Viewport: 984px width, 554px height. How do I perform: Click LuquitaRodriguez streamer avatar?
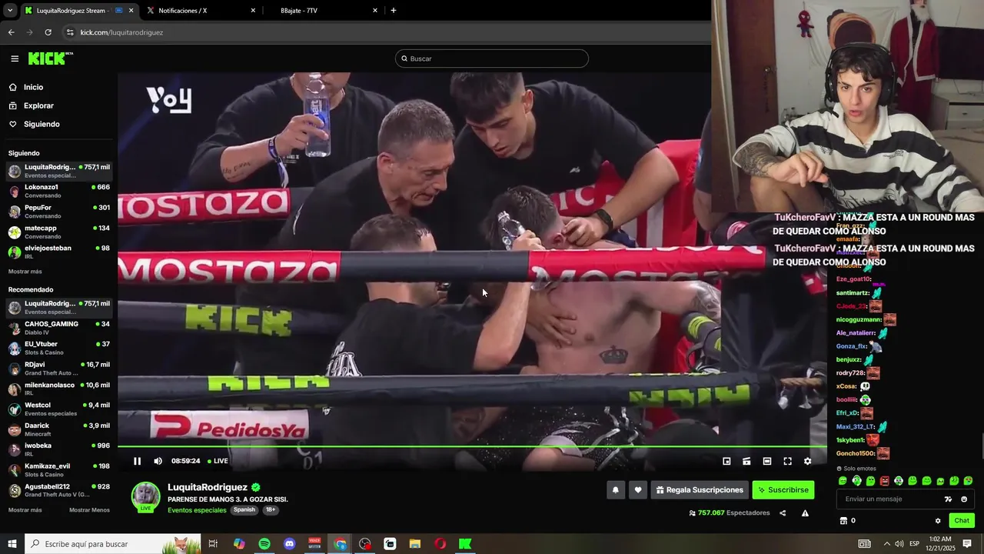(145, 496)
